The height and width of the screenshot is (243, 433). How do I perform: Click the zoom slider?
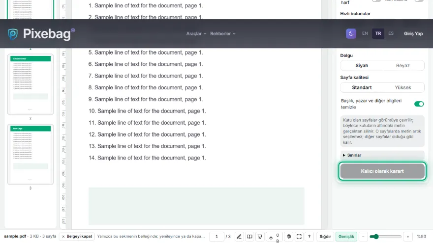pyautogui.click(x=385, y=237)
